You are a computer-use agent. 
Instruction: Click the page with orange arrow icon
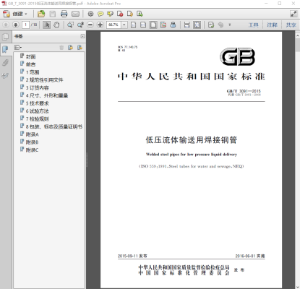(130, 14)
